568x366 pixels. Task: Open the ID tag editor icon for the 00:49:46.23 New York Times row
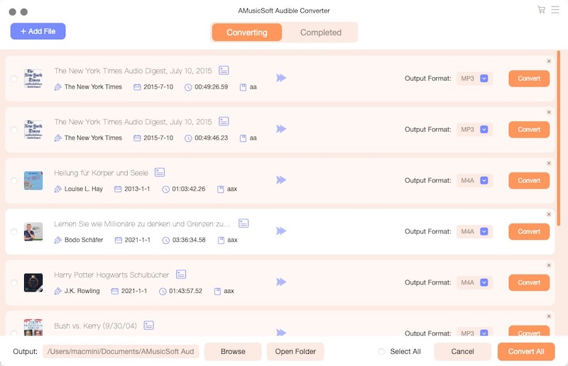pyautogui.click(x=224, y=121)
